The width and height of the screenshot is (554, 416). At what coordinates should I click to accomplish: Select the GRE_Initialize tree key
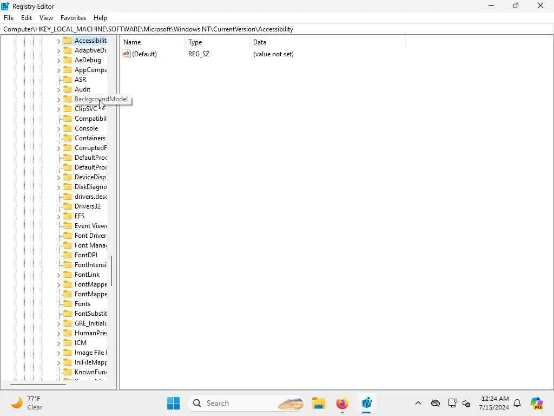pyautogui.click(x=90, y=323)
